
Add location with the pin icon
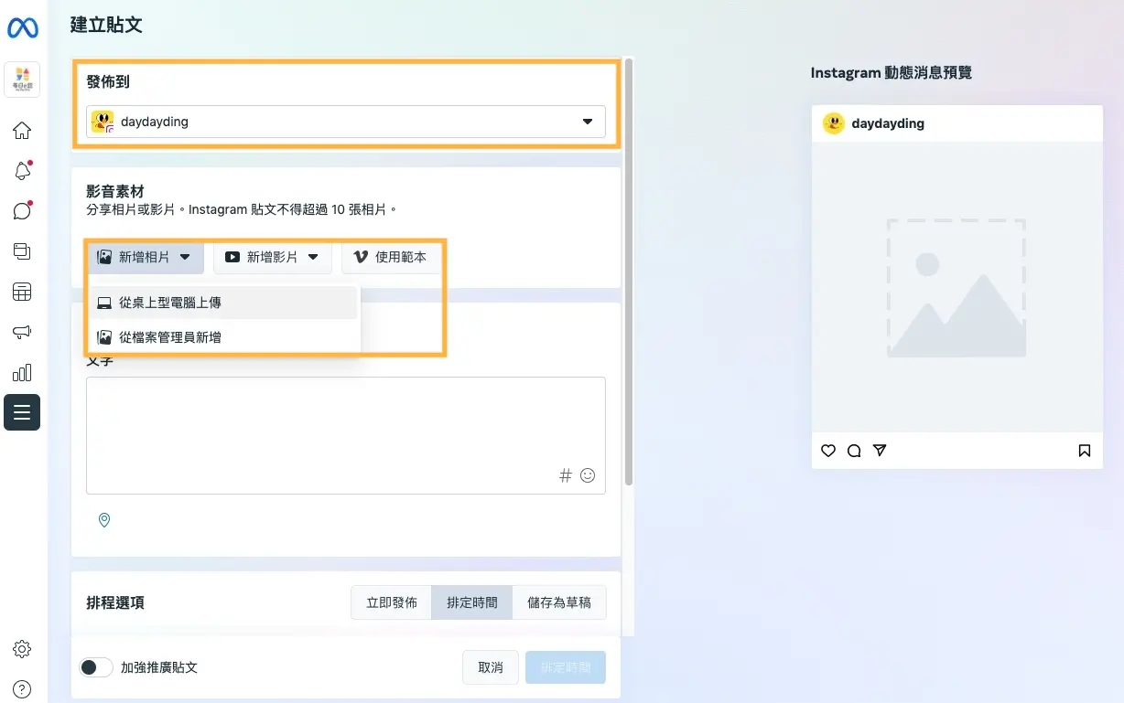click(x=104, y=520)
